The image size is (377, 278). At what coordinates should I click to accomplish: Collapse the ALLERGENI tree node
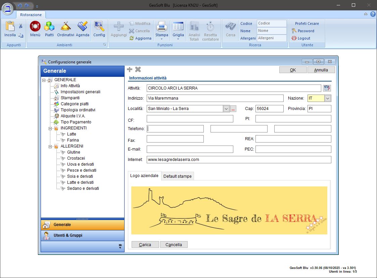click(50, 146)
